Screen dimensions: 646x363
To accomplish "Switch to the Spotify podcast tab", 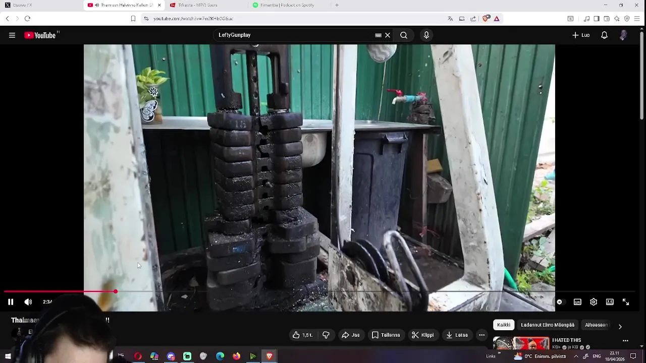I will 289,5.
